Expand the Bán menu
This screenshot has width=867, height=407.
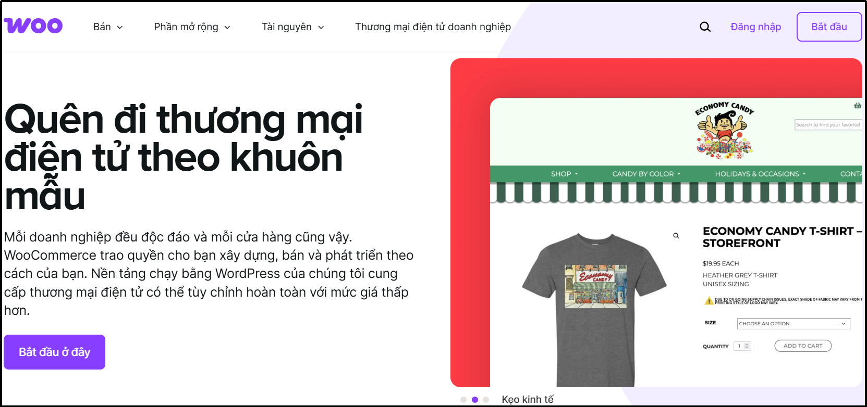pyautogui.click(x=108, y=27)
